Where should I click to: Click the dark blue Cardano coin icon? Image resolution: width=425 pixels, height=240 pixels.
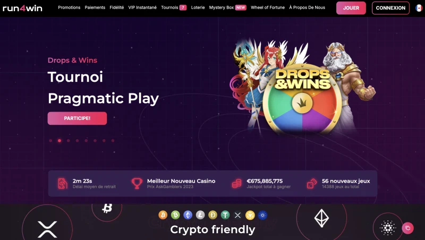(262, 215)
